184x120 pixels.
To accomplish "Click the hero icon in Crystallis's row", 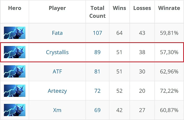I will (x=15, y=52).
